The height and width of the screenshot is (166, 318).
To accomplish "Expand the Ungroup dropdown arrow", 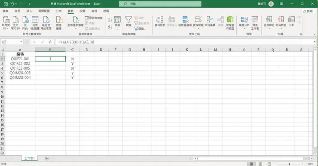I will pos(281,28).
